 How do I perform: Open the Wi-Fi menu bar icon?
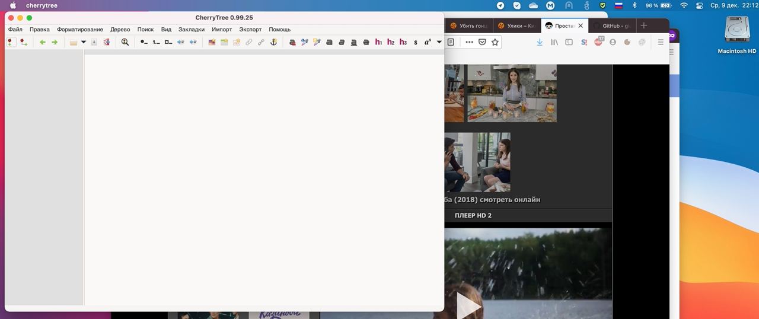[x=684, y=5]
